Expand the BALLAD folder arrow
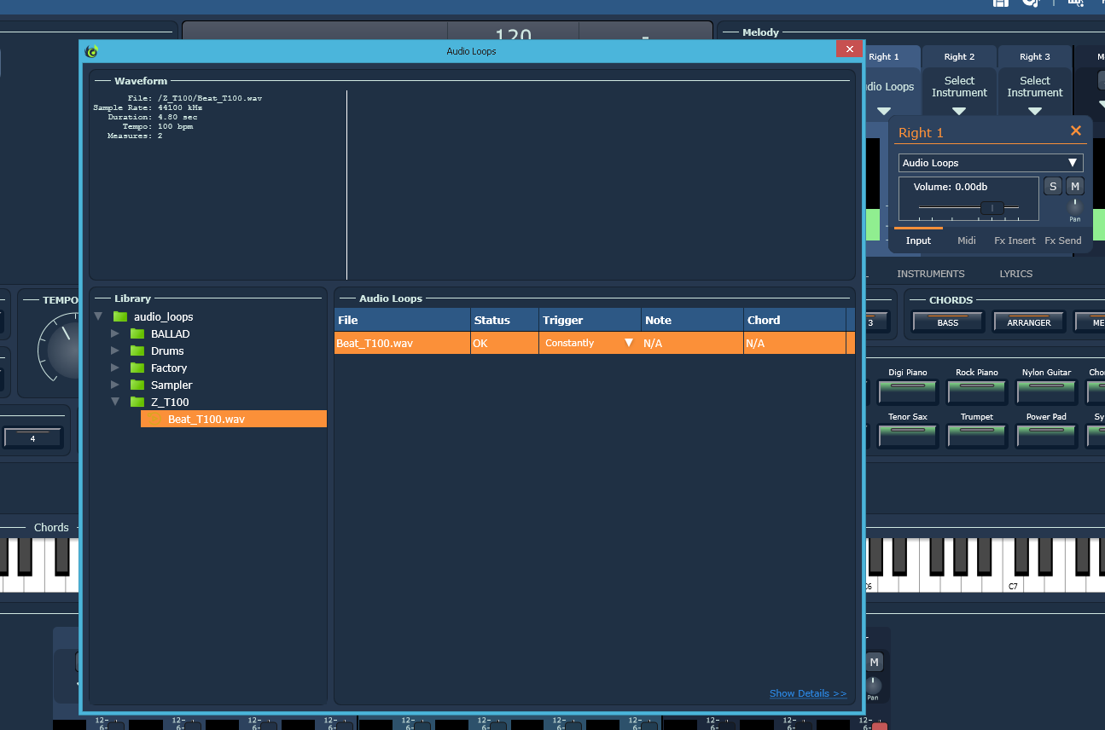The height and width of the screenshot is (730, 1105). coord(115,333)
